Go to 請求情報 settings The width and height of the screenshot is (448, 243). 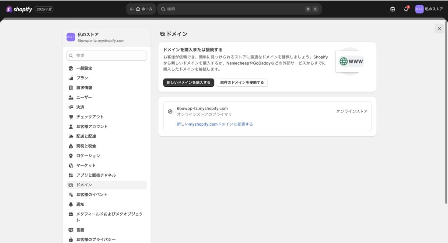(x=84, y=88)
